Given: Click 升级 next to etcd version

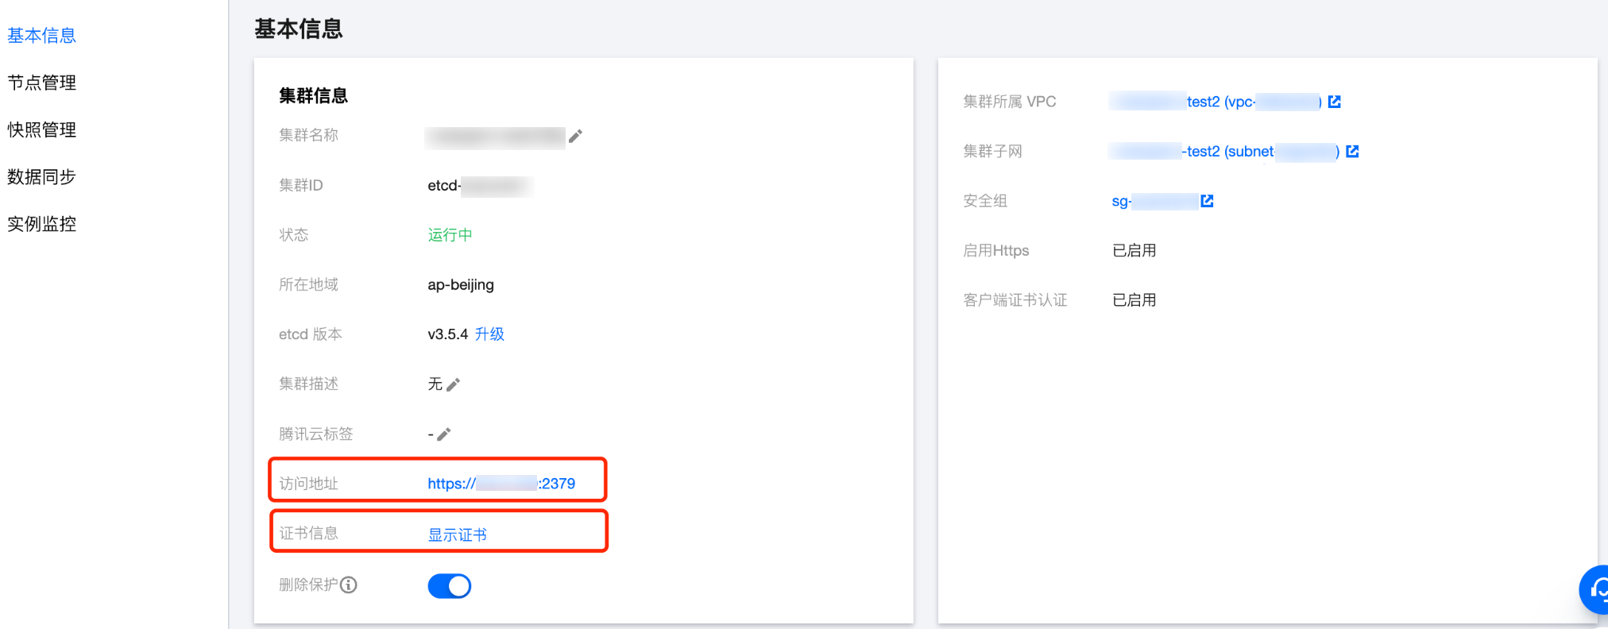Looking at the screenshot, I should pyautogui.click(x=489, y=334).
